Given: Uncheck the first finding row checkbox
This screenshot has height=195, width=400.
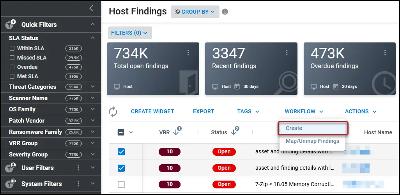Looking at the screenshot, I should tap(121, 152).
